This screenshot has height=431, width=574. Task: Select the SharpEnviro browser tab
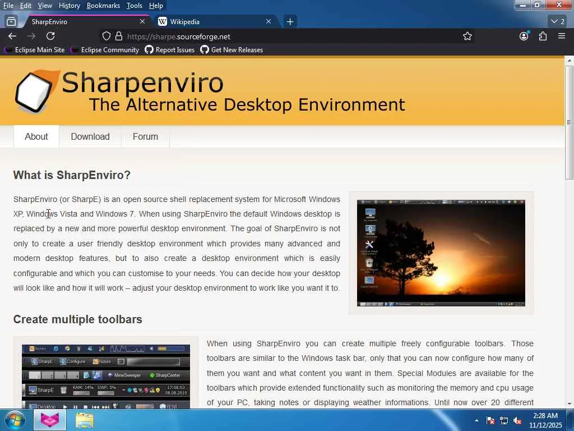tap(86, 22)
